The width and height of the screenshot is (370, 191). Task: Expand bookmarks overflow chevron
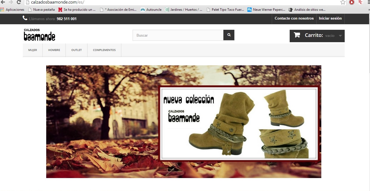click(x=369, y=10)
